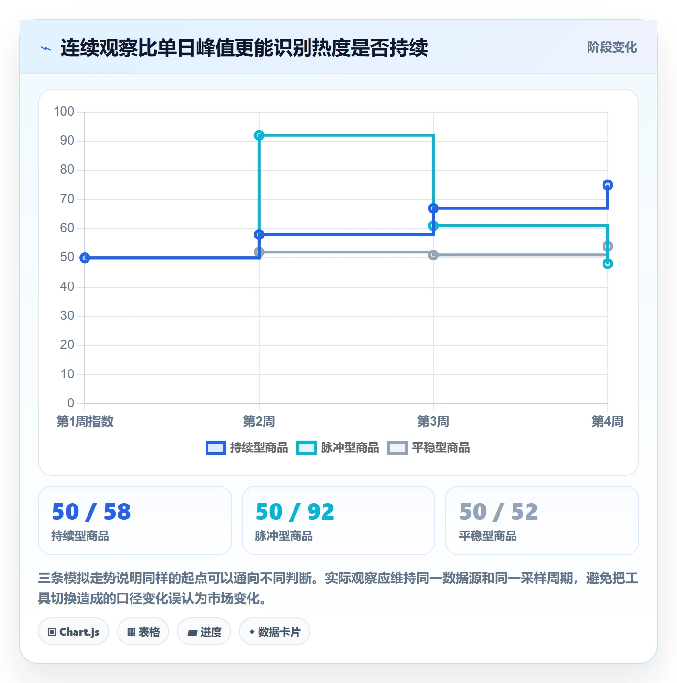Click the 阶段变化 label in the header
This screenshot has height=683, width=677.
[x=612, y=47]
